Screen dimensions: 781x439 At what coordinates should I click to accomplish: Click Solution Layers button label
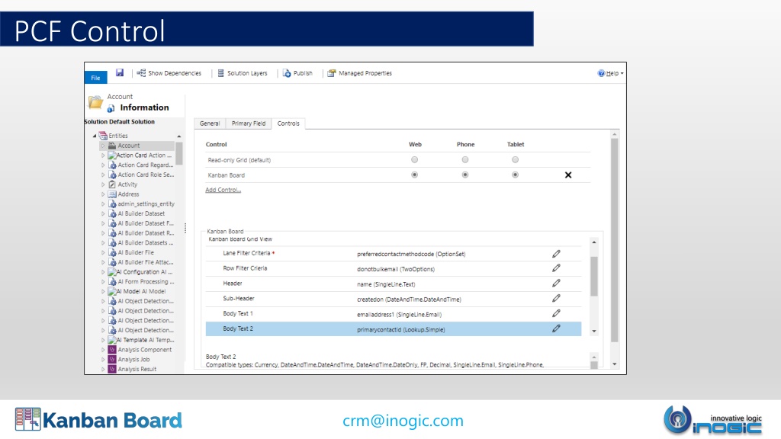click(248, 73)
